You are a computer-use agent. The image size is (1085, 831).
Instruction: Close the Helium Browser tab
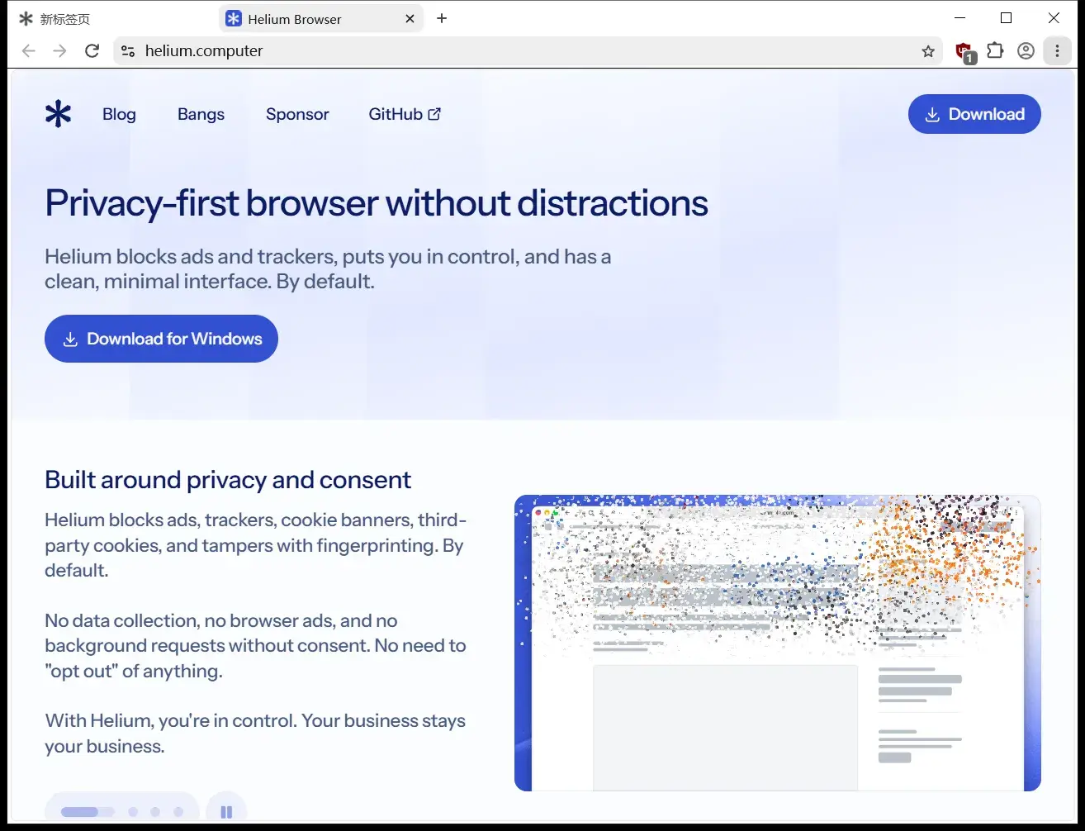pos(410,19)
